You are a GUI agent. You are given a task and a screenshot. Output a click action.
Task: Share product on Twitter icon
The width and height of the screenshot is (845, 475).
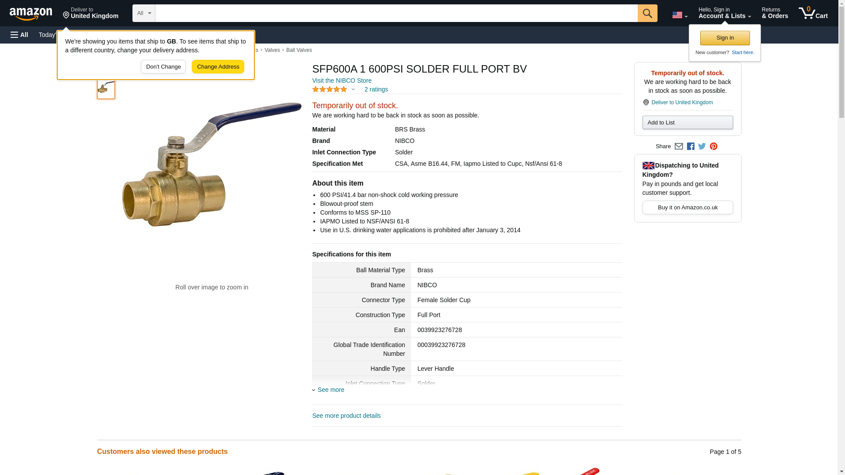702,146
